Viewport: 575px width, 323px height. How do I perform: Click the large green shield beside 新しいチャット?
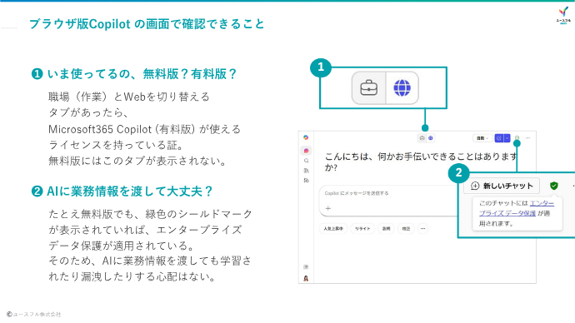(553, 186)
